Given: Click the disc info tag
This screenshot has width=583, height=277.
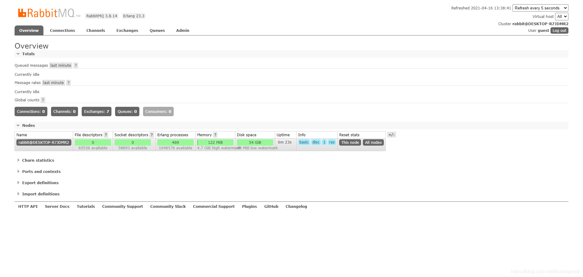Looking at the screenshot, I should pyautogui.click(x=316, y=142).
